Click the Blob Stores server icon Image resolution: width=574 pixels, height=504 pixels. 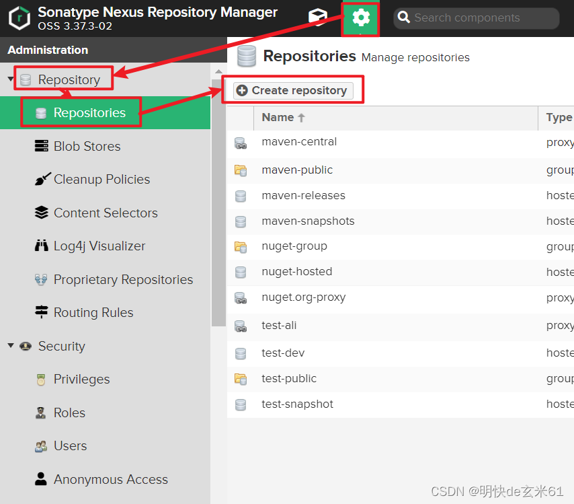pos(42,146)
